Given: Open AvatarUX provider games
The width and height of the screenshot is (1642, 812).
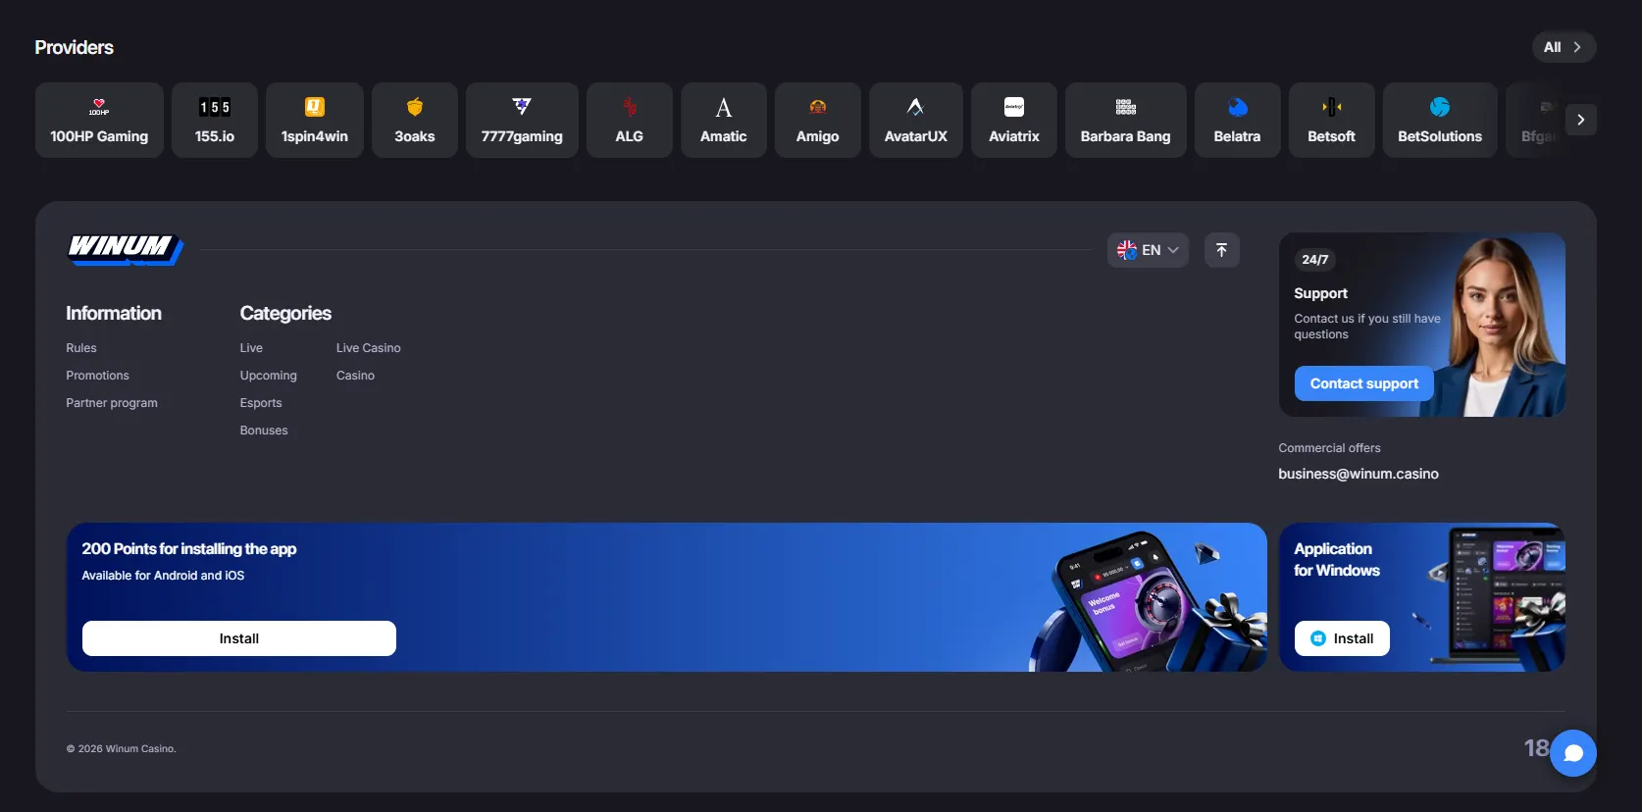Looking at the screenshot, I should pyautogui.click(x=916, y=120).
